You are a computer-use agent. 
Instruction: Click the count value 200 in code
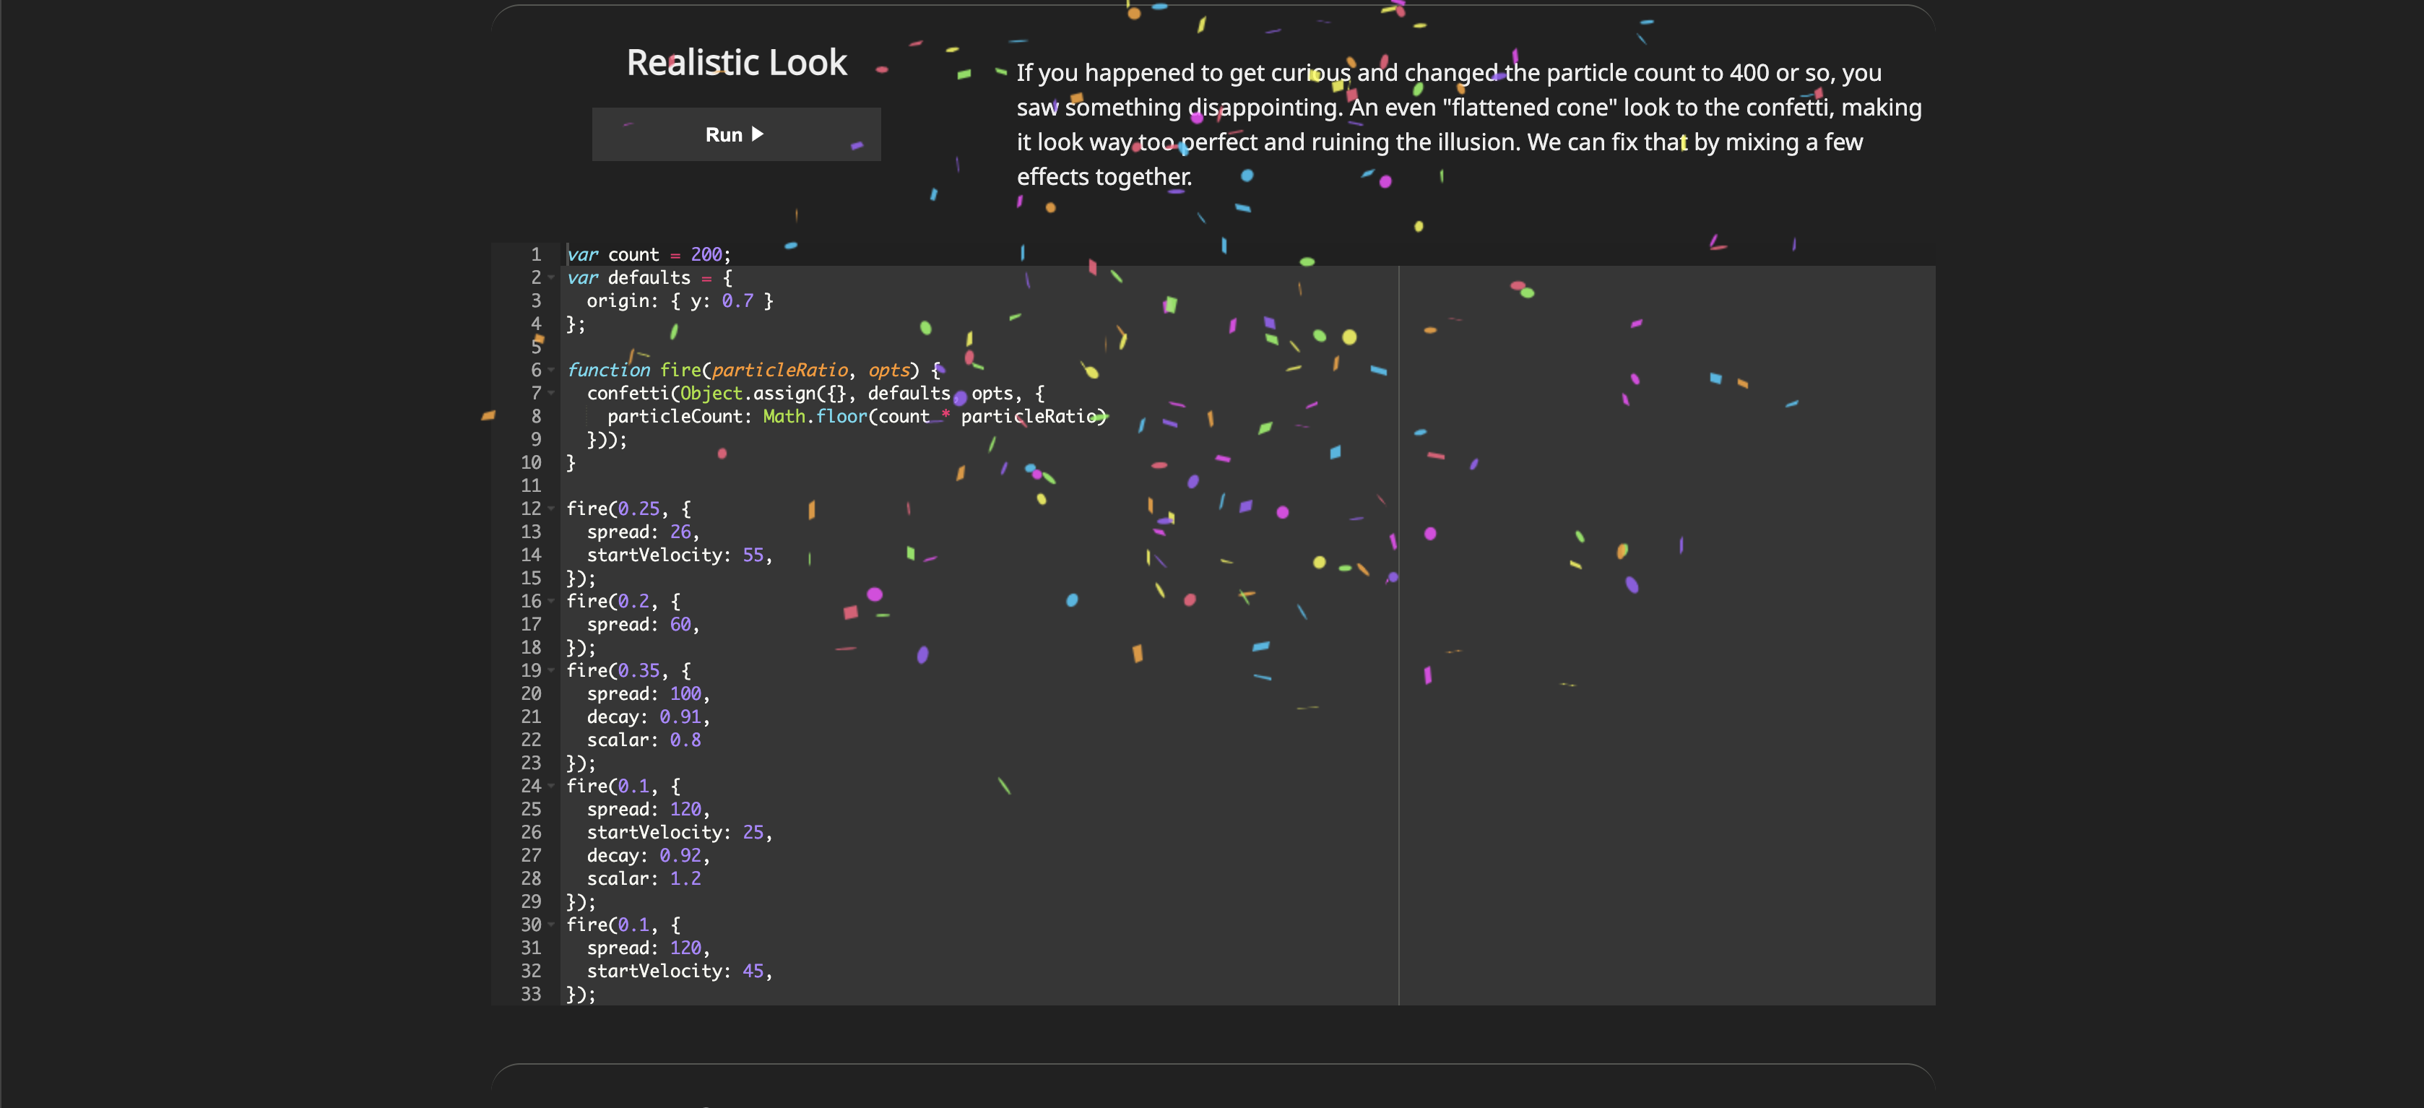pyautogui.click(x=706, y=255)
